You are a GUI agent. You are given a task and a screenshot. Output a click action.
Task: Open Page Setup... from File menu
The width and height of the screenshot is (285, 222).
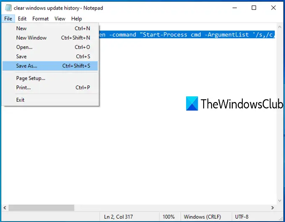[x=50, y=78]
